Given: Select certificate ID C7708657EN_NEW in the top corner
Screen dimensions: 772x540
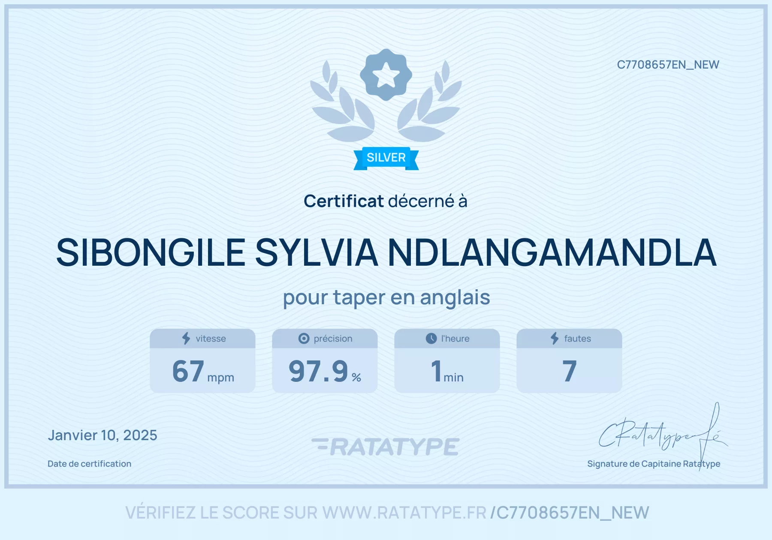Looking at the screenshot, I should click(668, 65).
